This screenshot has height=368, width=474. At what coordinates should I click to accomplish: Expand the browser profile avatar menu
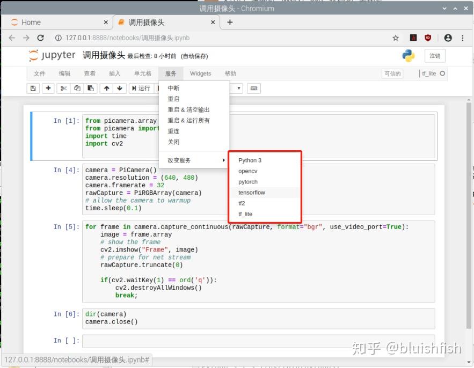pyautogui.click(x=448, y=38)
